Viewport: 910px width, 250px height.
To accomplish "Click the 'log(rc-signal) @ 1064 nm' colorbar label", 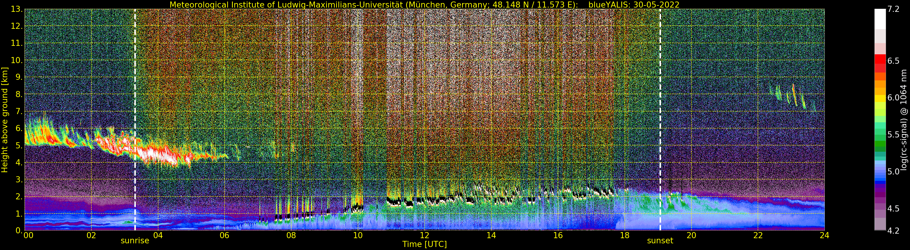I will point(903,120).
